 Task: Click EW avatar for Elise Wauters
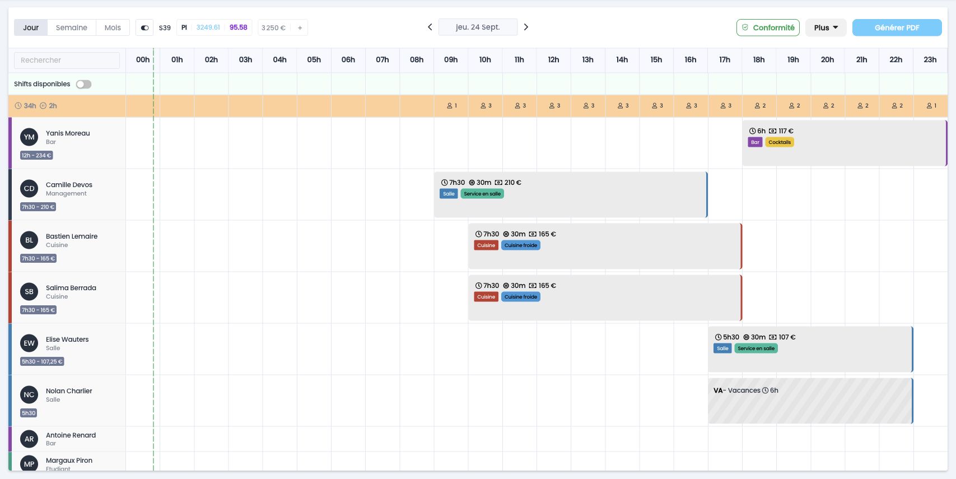(x=29, y=343)
